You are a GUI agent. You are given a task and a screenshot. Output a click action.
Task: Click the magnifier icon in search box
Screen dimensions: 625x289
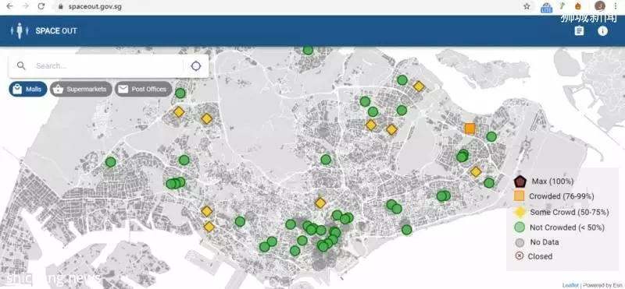21,66
